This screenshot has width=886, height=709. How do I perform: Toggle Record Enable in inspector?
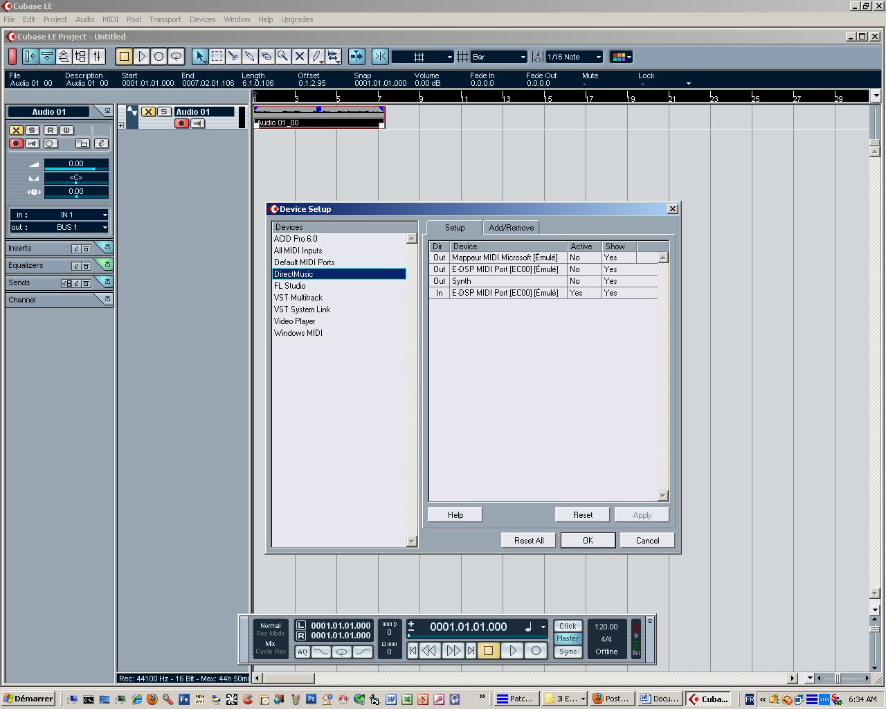click(x=16, y=143)
